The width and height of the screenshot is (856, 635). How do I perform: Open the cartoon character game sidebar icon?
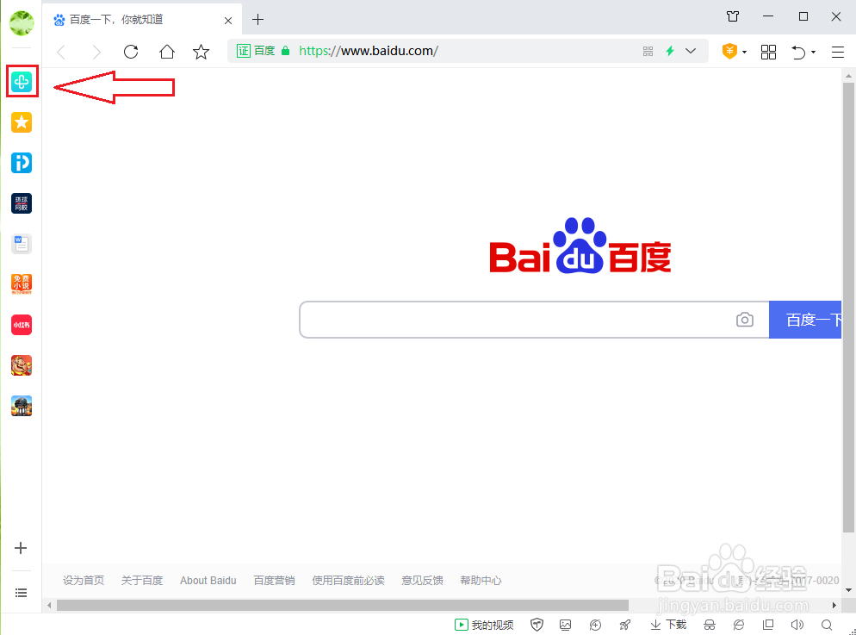(x=22, y=365)
